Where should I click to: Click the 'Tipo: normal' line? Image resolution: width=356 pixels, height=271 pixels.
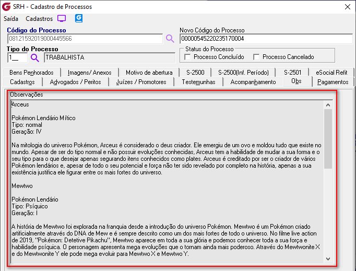click(27, 125)
